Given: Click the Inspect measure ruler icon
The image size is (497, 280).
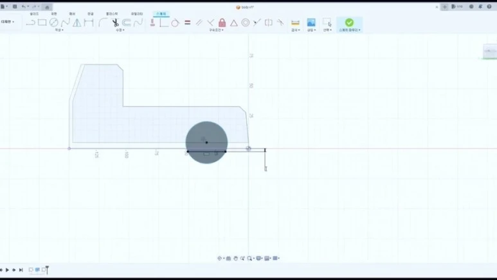Looking at the screenshot, I should [x=295, y=23].
